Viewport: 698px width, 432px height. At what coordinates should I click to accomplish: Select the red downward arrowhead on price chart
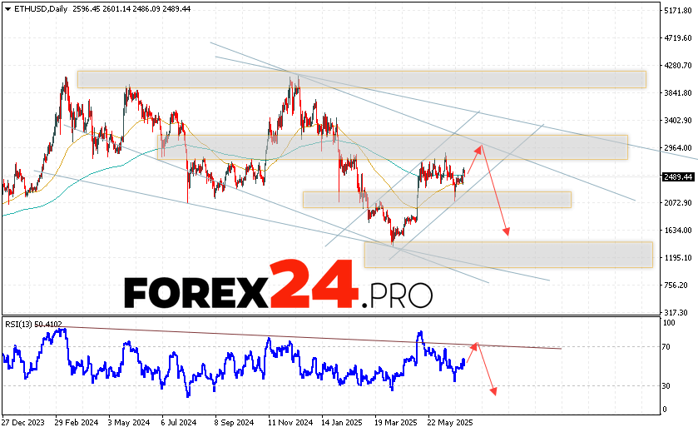tap(505, 232)
